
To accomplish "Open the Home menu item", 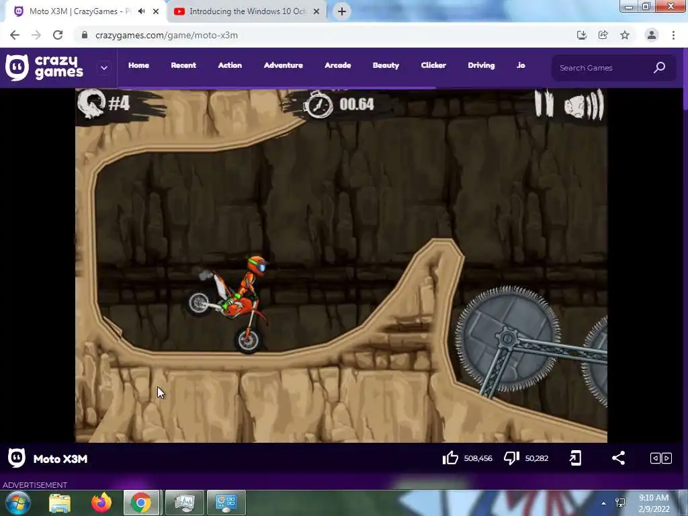I will click(138, 65).
